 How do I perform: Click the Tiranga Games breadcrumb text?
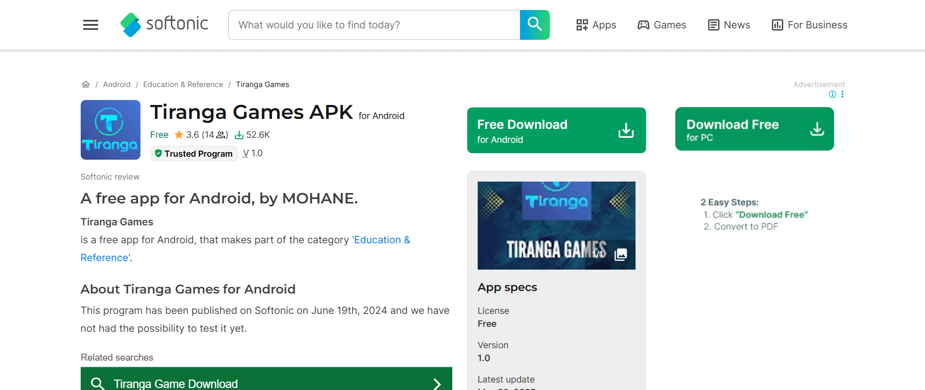pyautogui.click(x=263, y=85)
